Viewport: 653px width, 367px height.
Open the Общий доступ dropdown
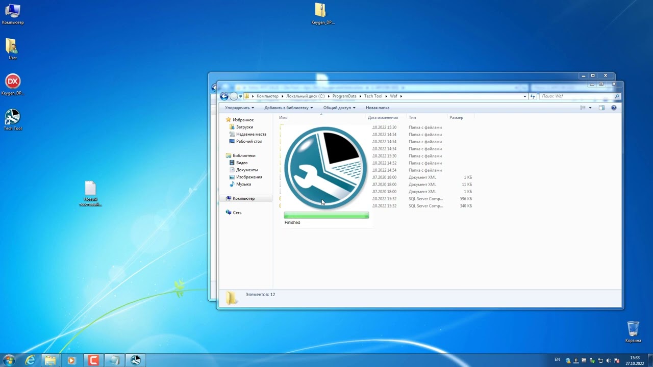(339, 108)
